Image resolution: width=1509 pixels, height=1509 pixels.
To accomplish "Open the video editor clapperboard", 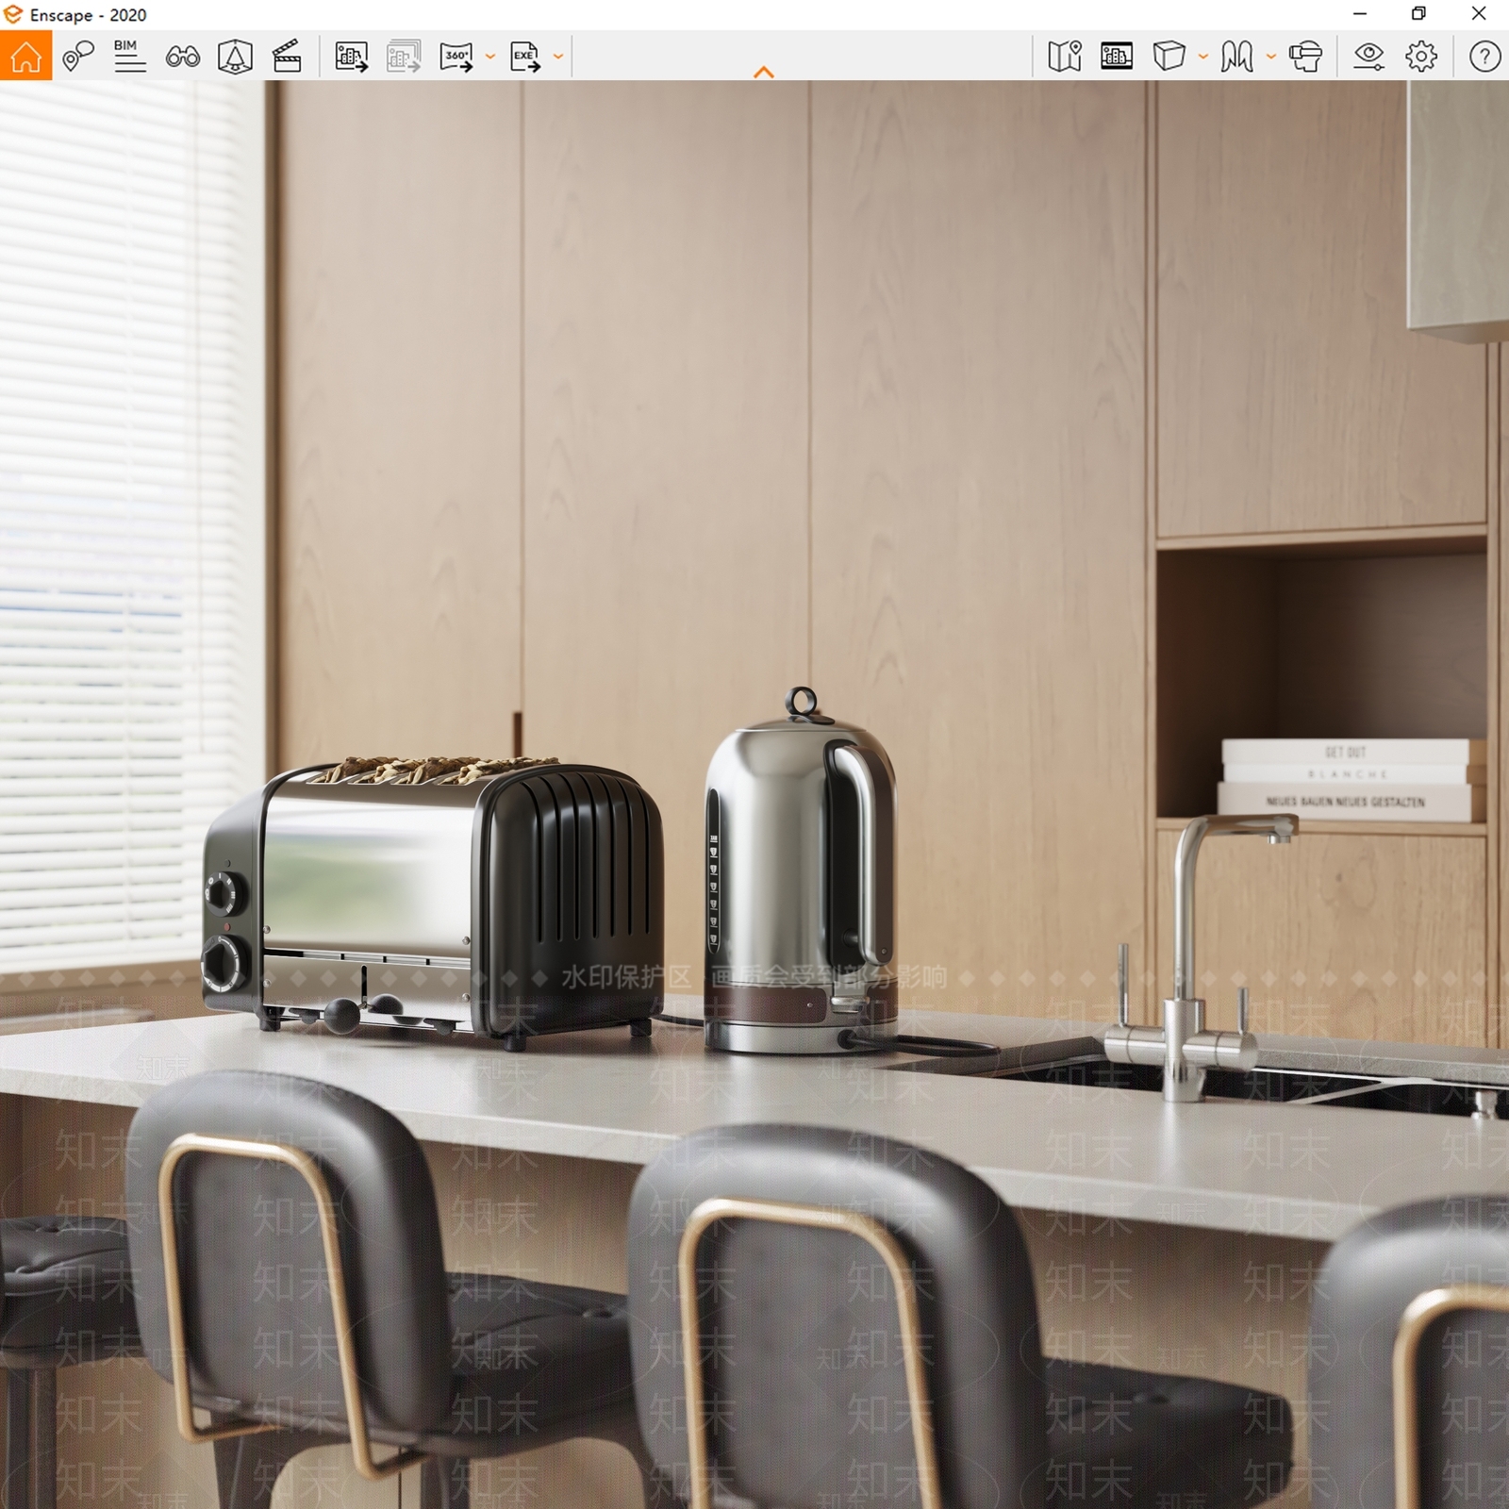I will pos(287,57).
